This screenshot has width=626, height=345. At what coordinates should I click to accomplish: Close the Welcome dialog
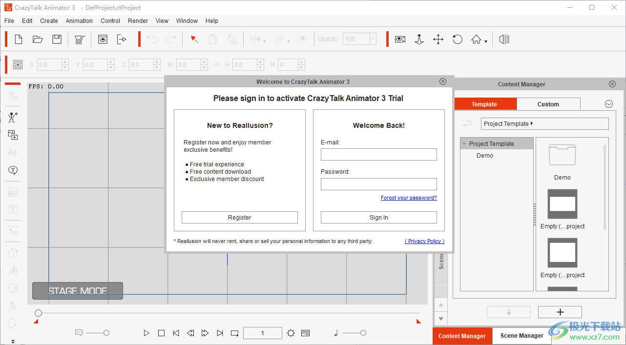(443, 81)
